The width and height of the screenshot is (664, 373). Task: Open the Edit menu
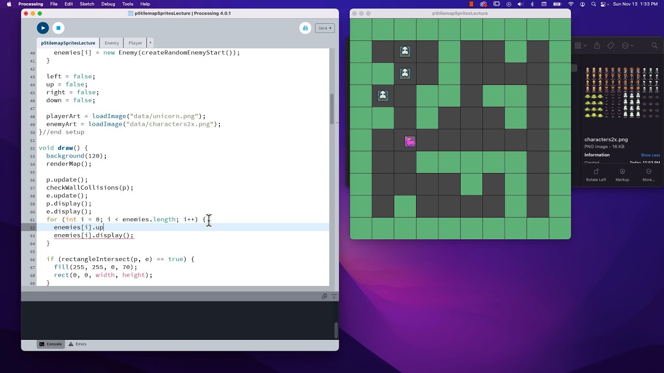[68, 4]
